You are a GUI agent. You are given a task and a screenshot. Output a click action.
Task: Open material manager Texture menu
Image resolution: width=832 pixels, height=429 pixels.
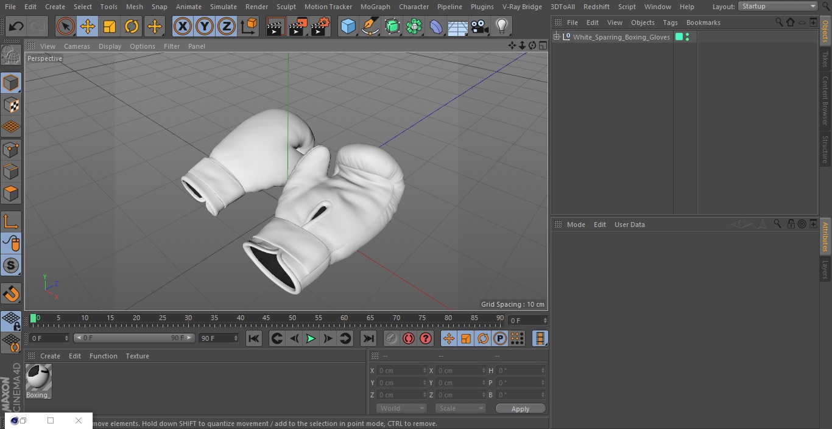point(137,356)
